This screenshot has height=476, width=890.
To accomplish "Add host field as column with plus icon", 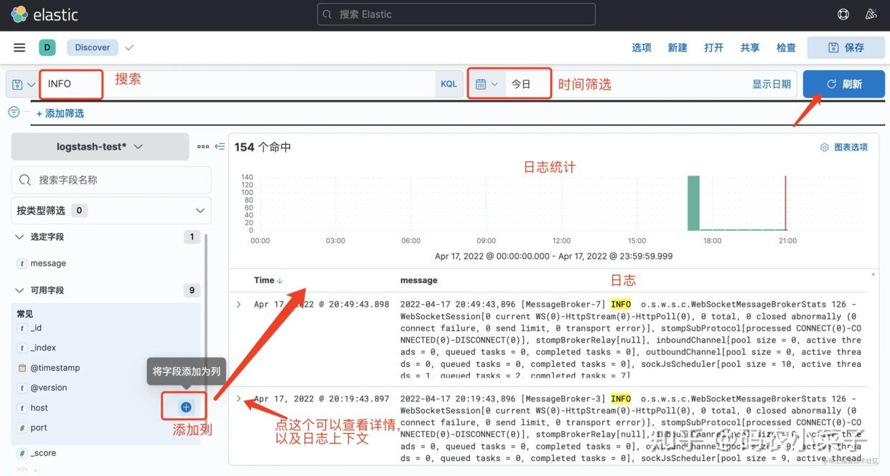I will (x=184, y=406).
